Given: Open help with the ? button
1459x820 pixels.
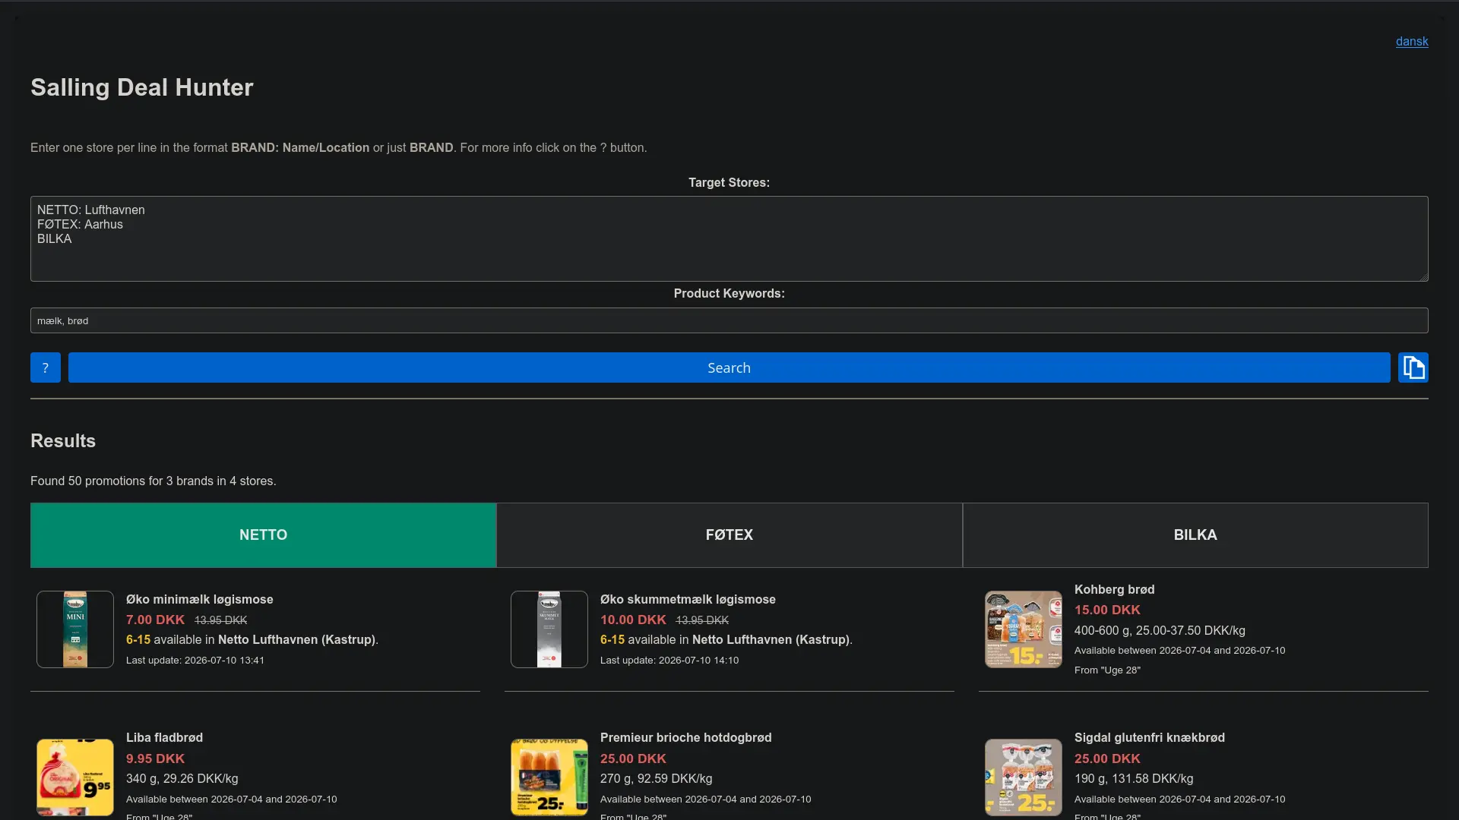Looking at the screenshot, I should click(46, 367).
